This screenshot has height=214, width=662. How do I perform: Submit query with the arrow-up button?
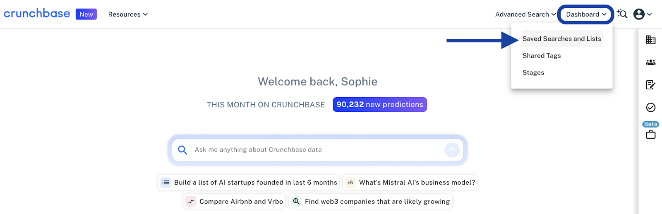(x=452, y=150)
